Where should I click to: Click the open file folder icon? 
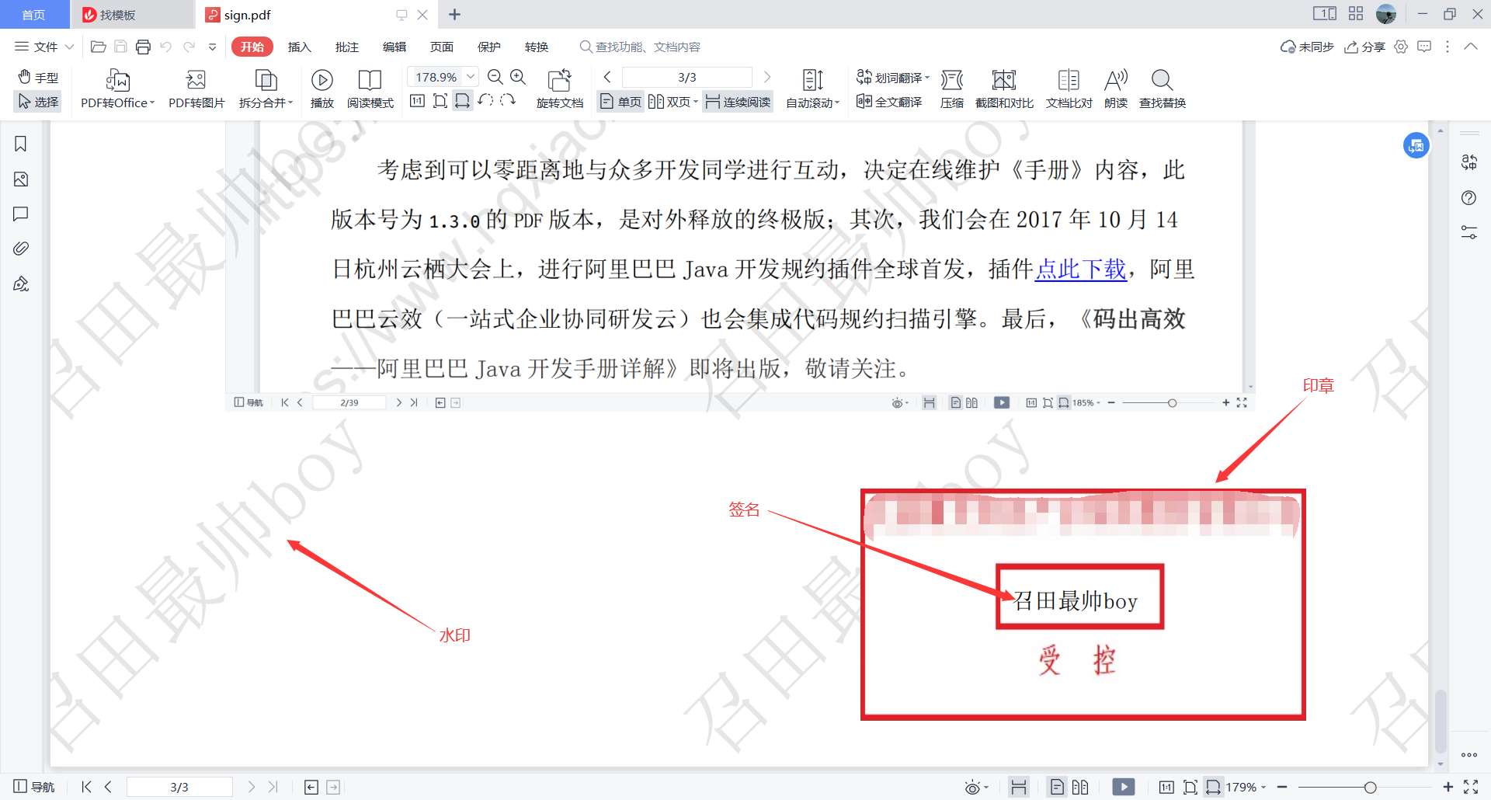pos(99,47)
